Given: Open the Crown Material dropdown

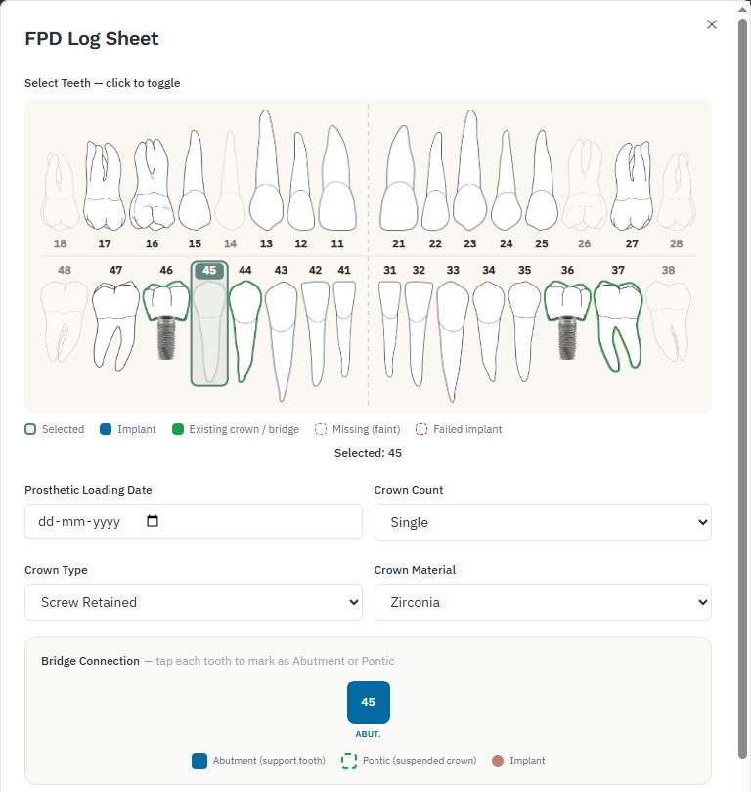Looking at the screenshot, I should pyautogui.click(x=543, y=602).
